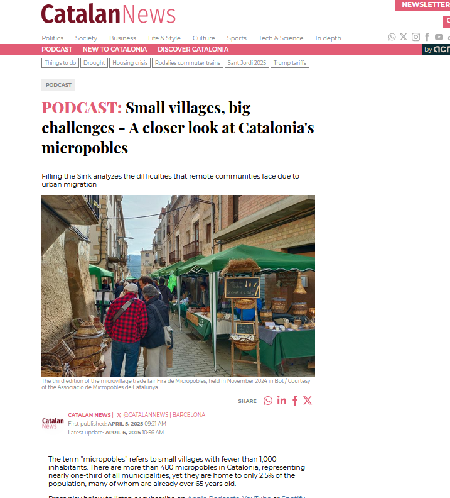
Task: Open the Sant Jordi 2025 tag
Action: pyautogui.click(x=247, y=63)
